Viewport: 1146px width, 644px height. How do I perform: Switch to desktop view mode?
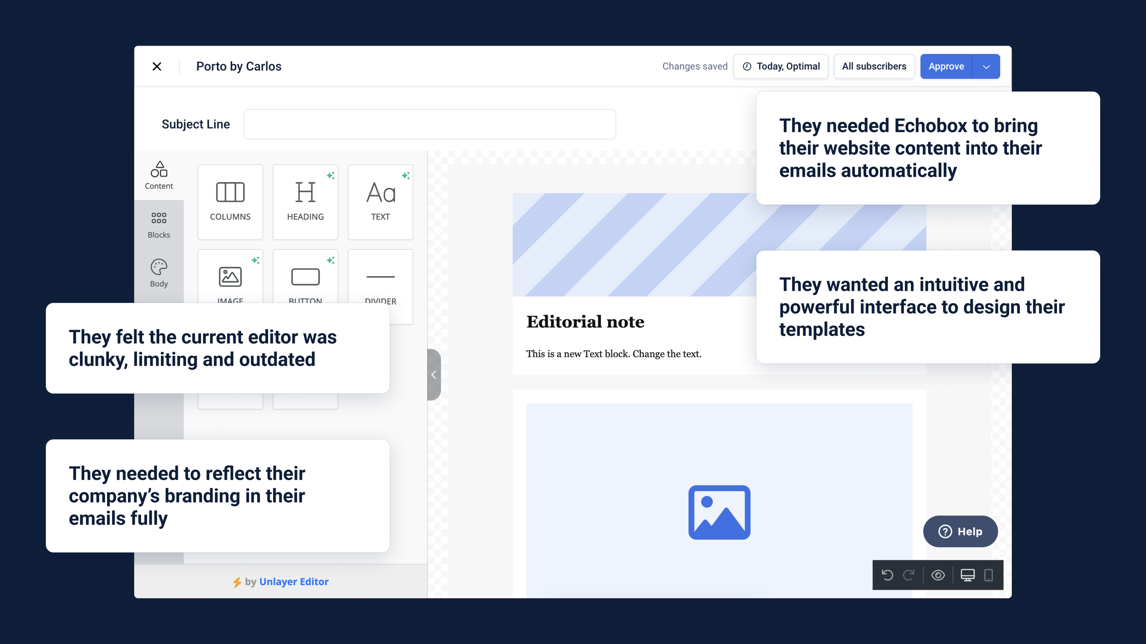point(968,575)
